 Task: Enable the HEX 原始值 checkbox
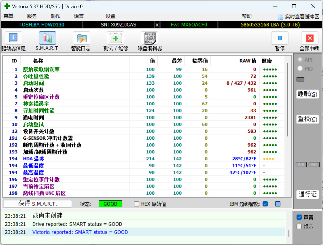[136, 204]
